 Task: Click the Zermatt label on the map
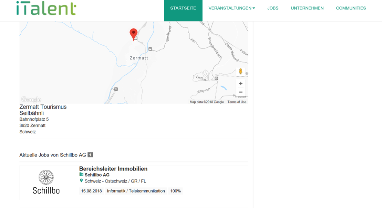(x=139, y=58)
